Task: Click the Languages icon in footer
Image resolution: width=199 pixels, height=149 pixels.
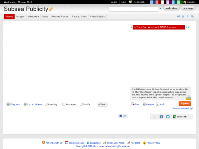Action: (x=88, y=143)
